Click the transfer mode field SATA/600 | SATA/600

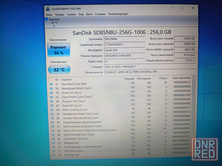(125, 56)
